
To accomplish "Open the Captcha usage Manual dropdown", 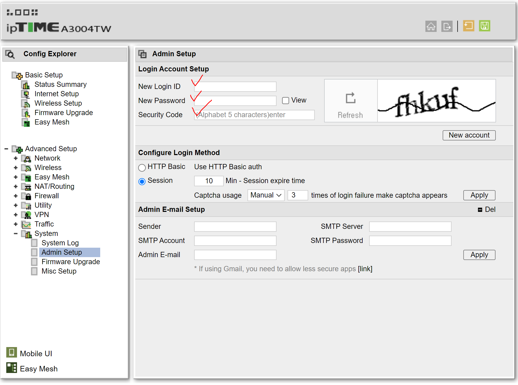I will (266, 195).
